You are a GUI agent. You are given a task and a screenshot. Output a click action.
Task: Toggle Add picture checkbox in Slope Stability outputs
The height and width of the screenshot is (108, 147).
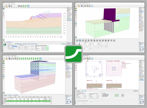coord(68,44)
